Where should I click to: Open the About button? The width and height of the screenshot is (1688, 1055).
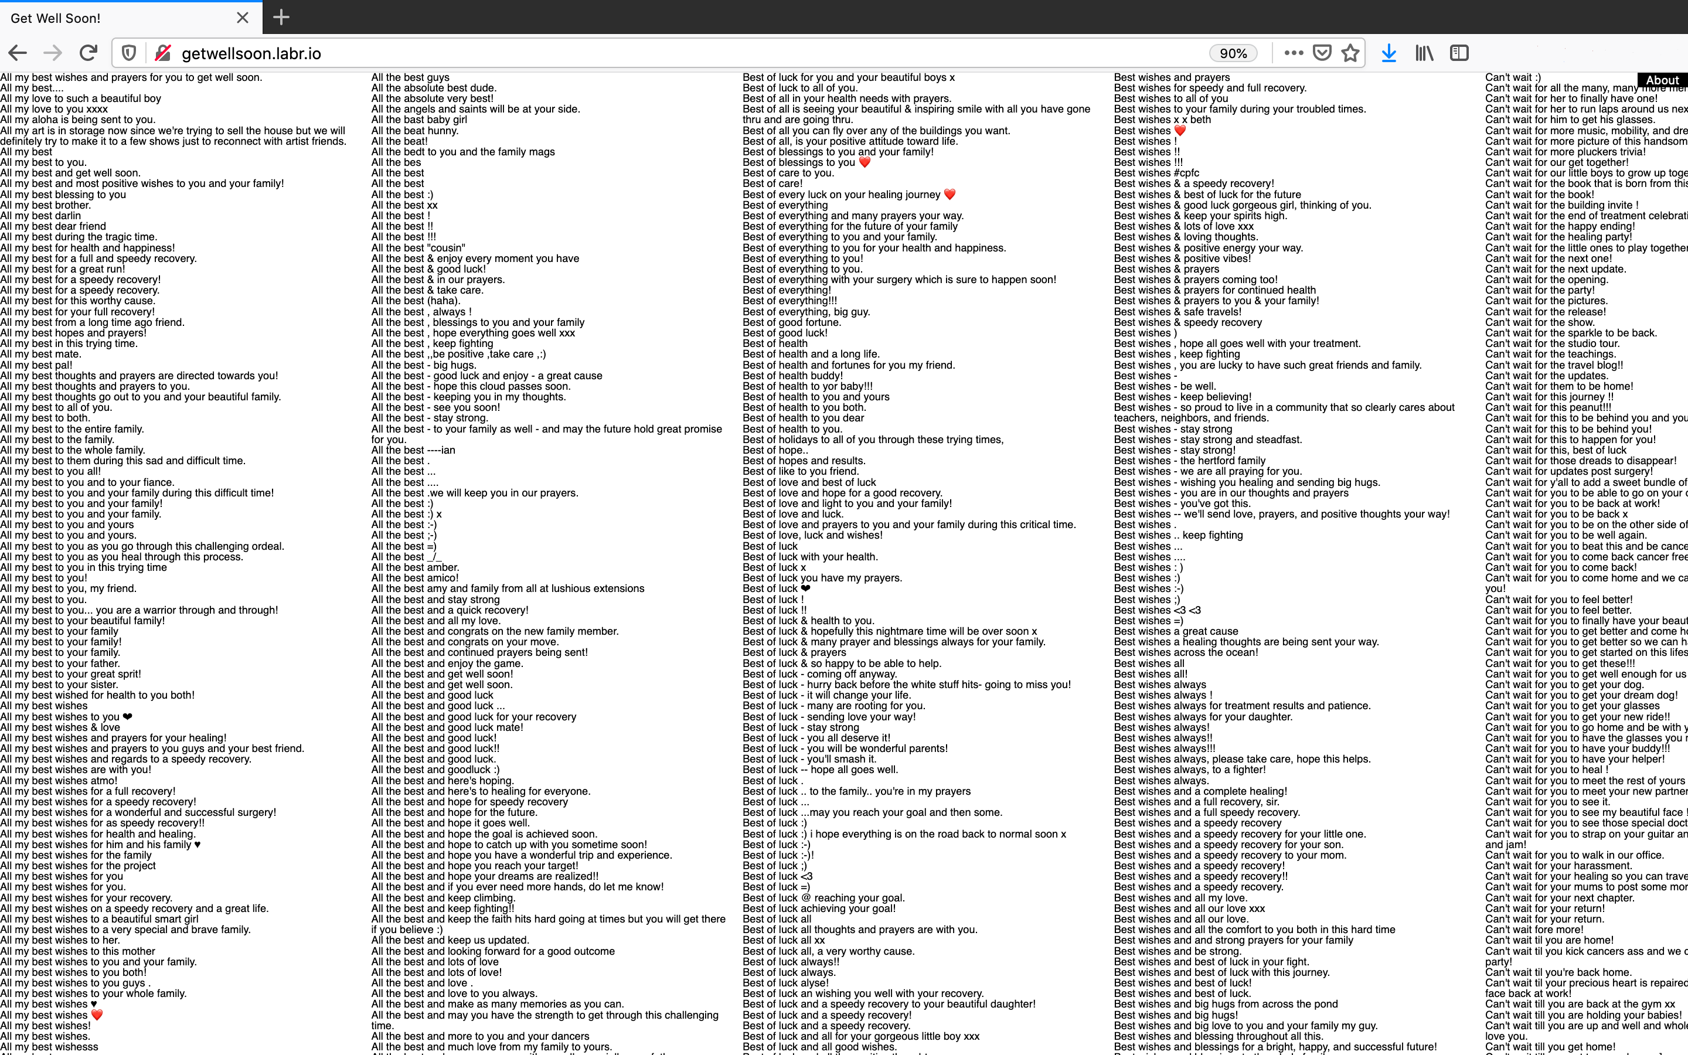click(x=1662, y=80)
